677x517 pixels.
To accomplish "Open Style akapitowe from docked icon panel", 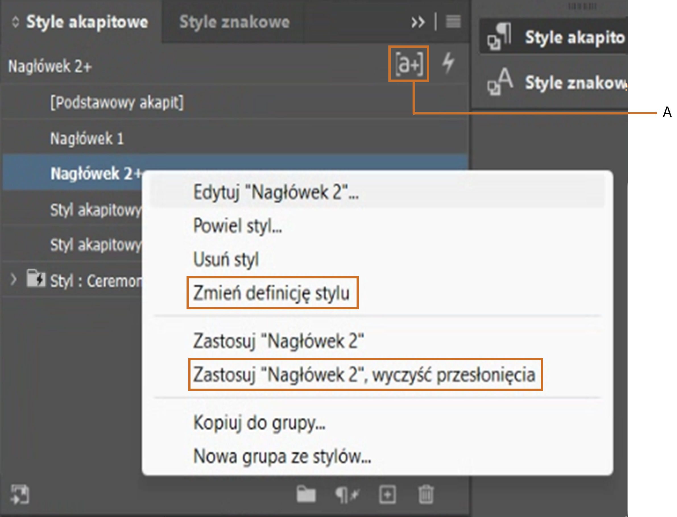I will click(554, 37).
